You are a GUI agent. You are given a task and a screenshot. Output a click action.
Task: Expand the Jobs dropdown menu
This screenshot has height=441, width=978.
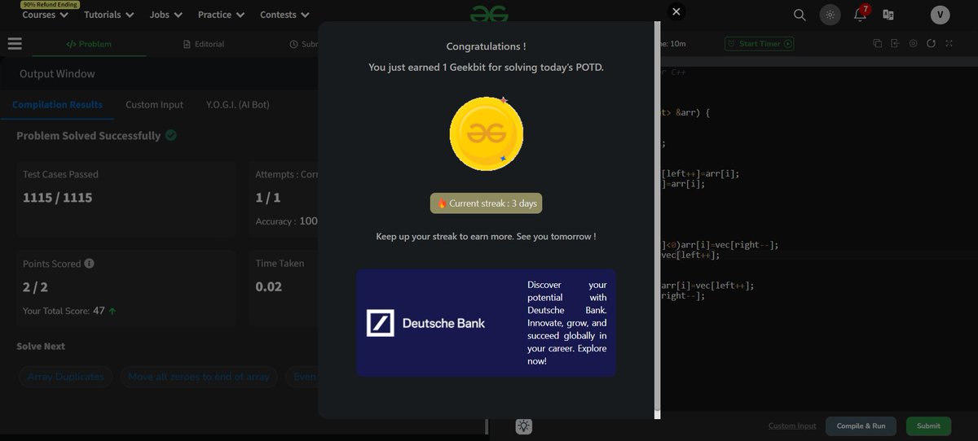point(166,15)
